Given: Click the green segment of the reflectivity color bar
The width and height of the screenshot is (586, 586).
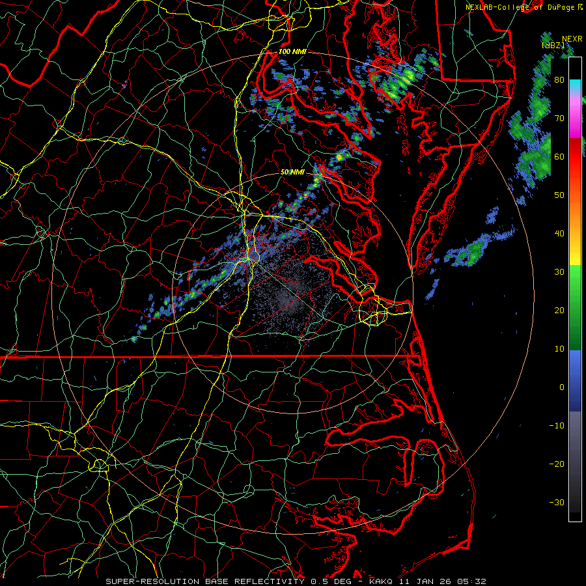Looking at the screenshot, I should [575, 308].
